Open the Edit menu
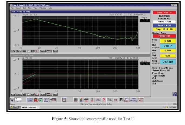185x125 pixels. tap(24, 8)
